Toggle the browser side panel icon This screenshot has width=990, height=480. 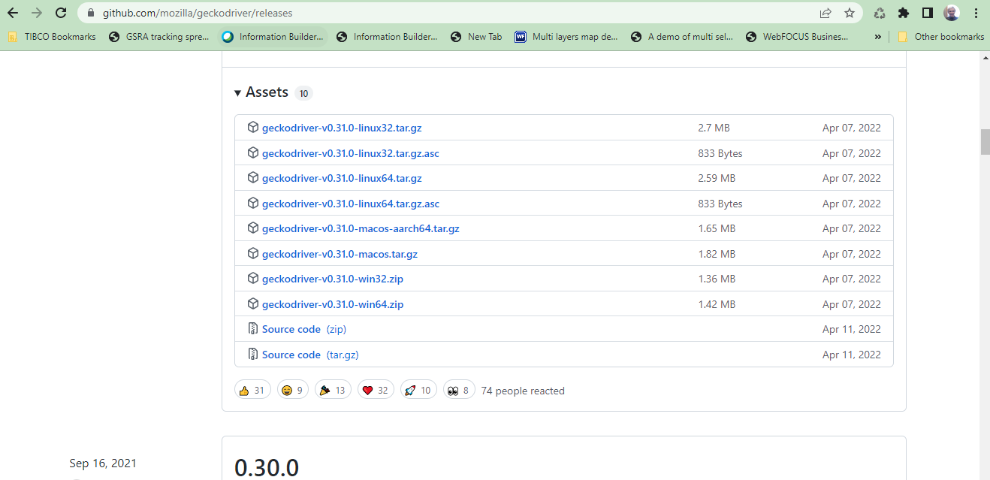coord(928,13)
